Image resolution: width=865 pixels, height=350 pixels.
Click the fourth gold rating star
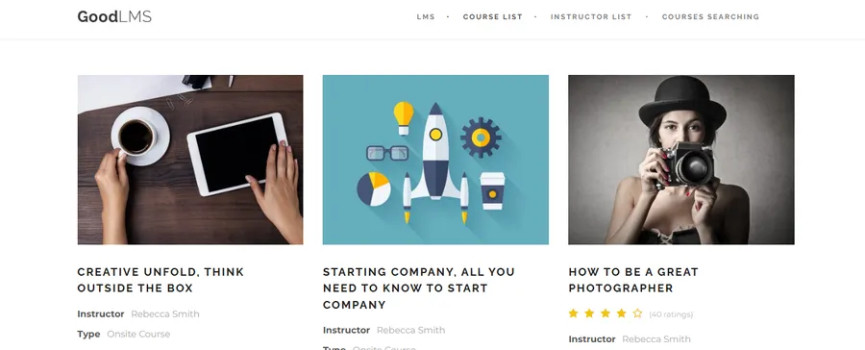pyautogui.click(x=621, y=313)
